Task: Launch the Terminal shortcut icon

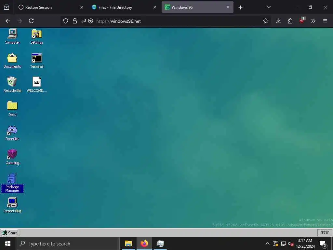Action: [x=36, y=60]
